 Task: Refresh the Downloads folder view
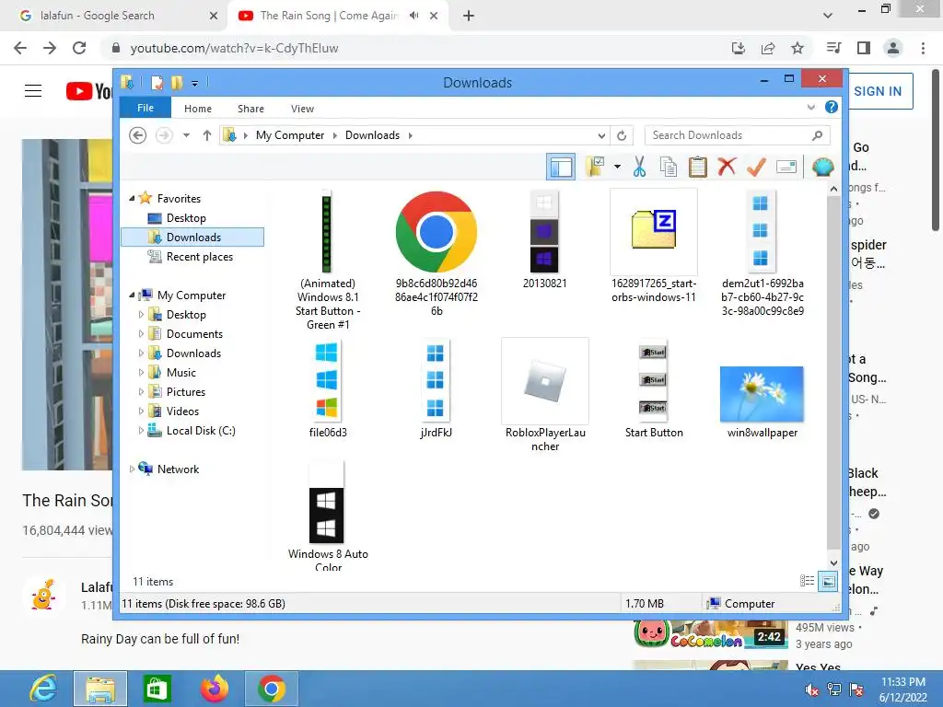622,136
